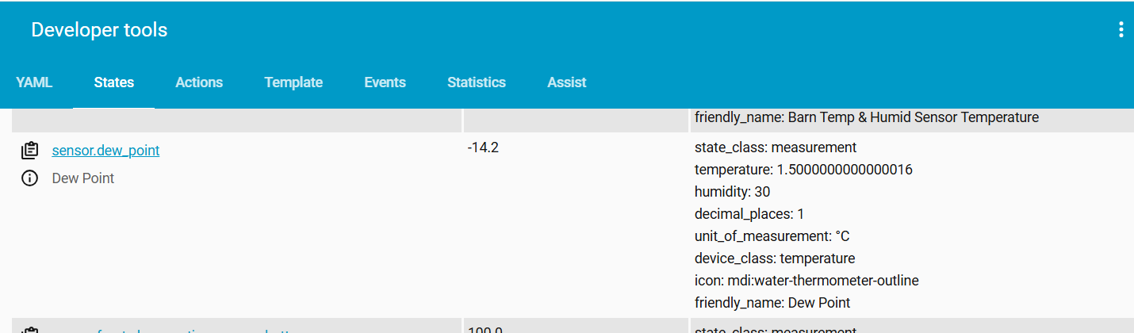The height and width of the screenshot is (333, 1134).
Task: Open the Events tab
Action: coord(385,82)
